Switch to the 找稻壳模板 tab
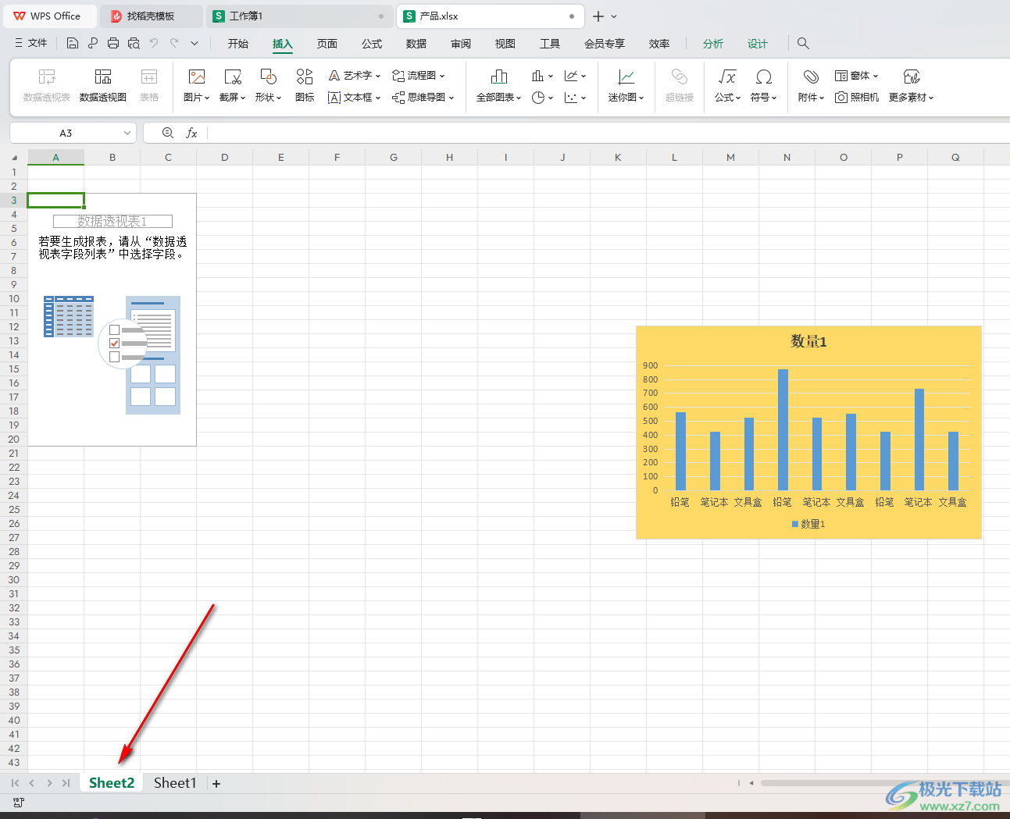The image size is (1010, 819). [x=151, y=16]
